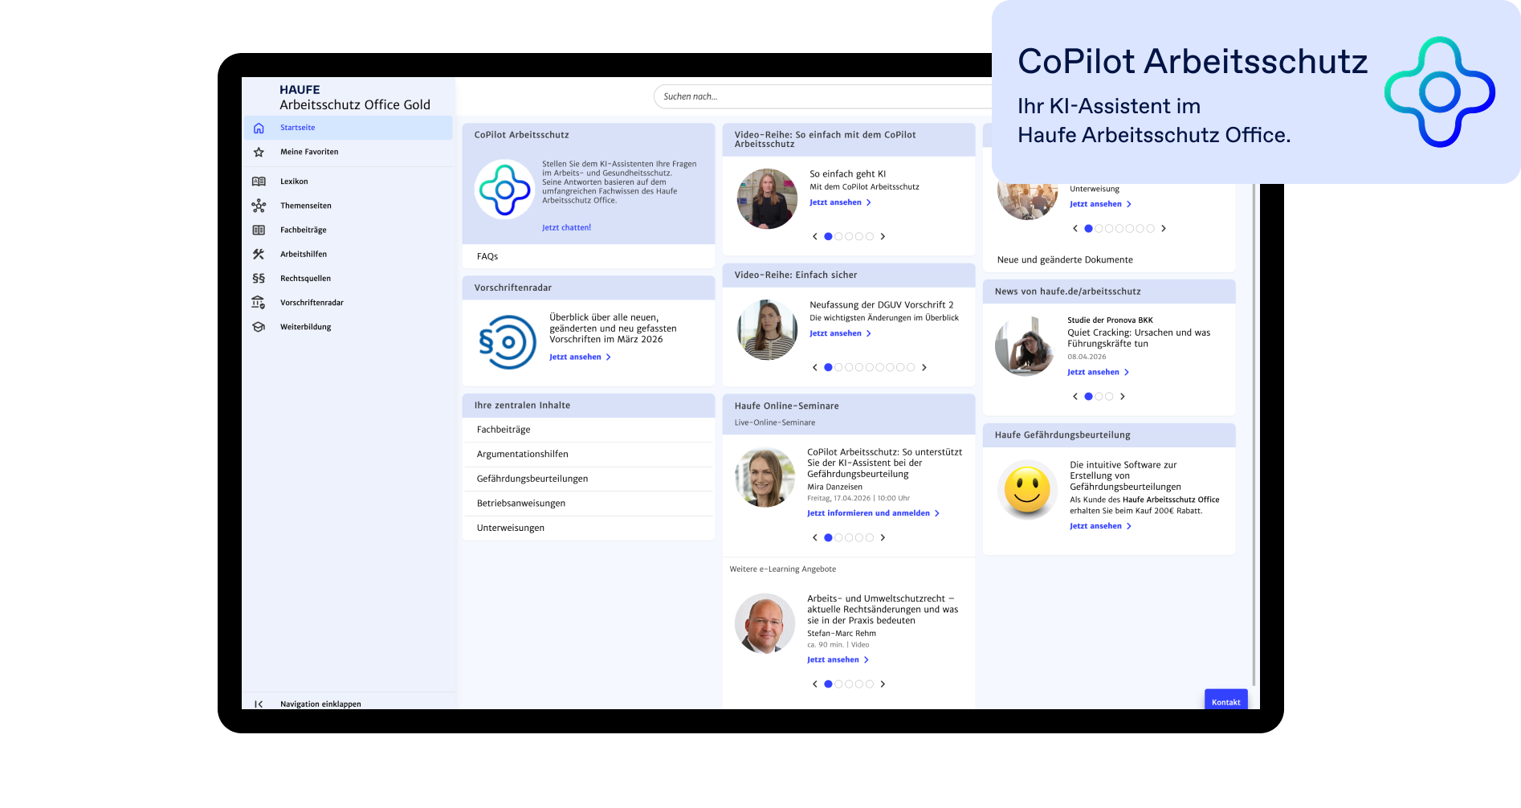The width and height of the screenshot is (1521, 808).
Task: Click the Jetzt chatten! link
Action: coord(566,227)
